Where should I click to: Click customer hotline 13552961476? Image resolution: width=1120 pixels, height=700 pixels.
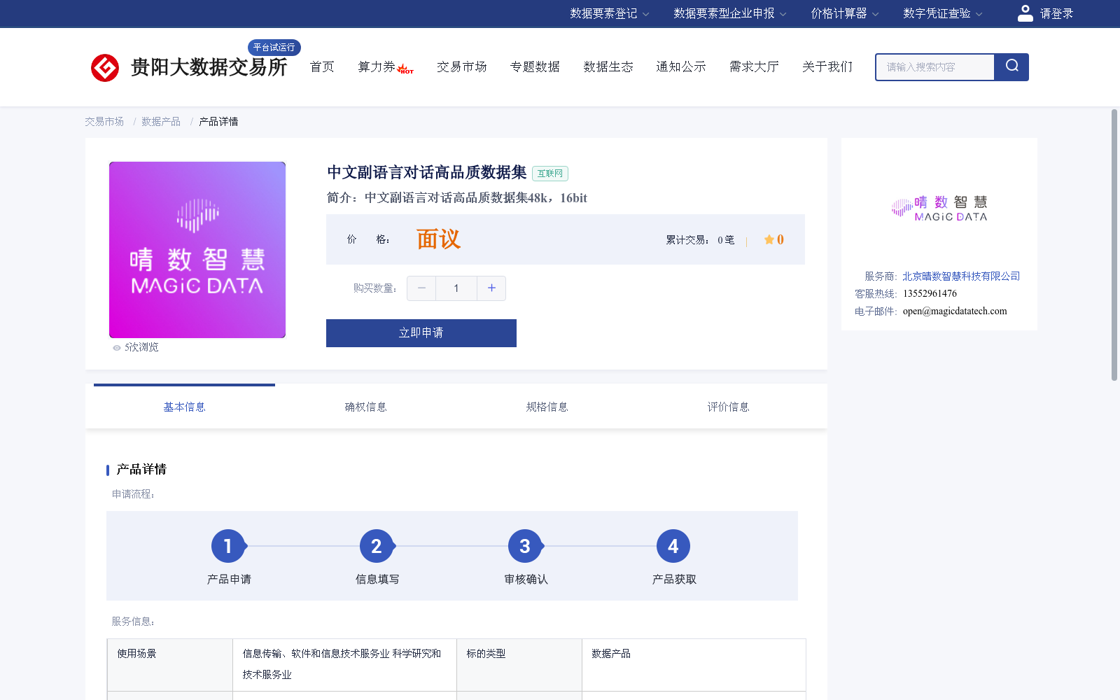point(930,294)
